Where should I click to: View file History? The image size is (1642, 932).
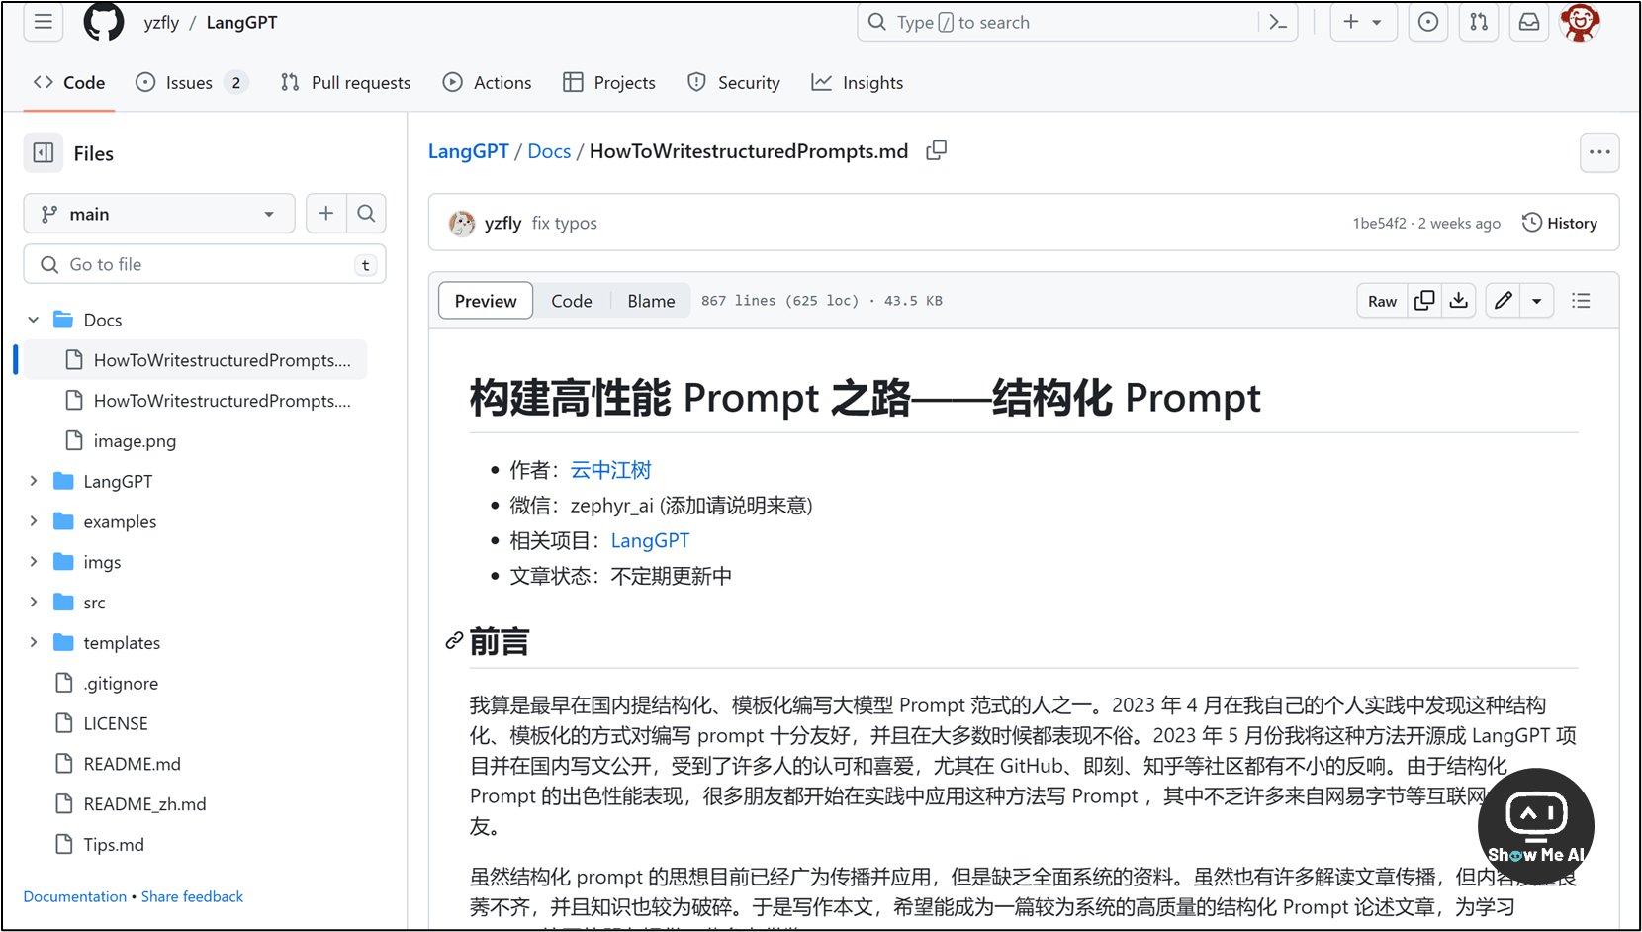pyautogui.click(x=1560, y=223)
